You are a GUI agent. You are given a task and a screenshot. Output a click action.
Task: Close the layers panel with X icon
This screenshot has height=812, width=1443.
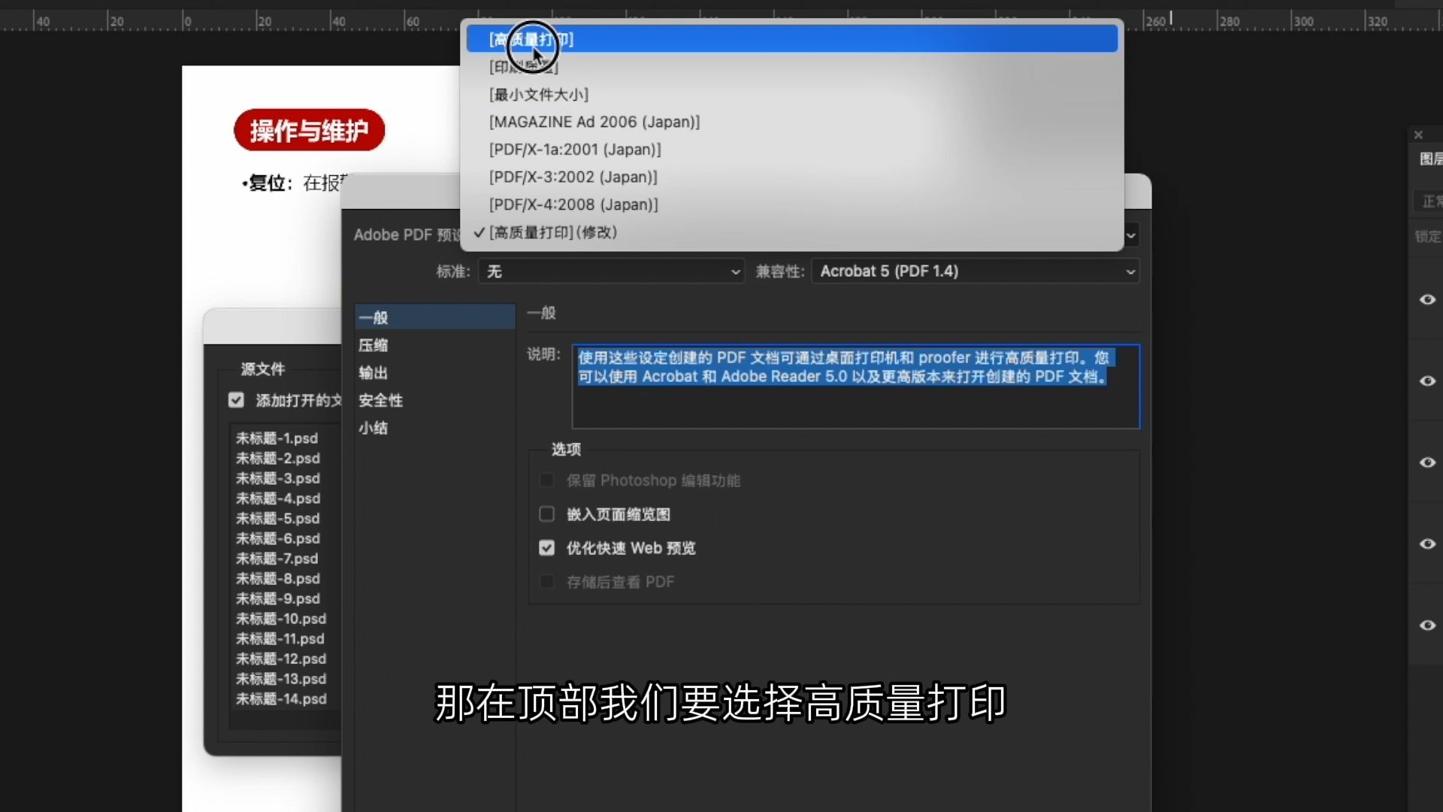click(x=1418, y=135)
